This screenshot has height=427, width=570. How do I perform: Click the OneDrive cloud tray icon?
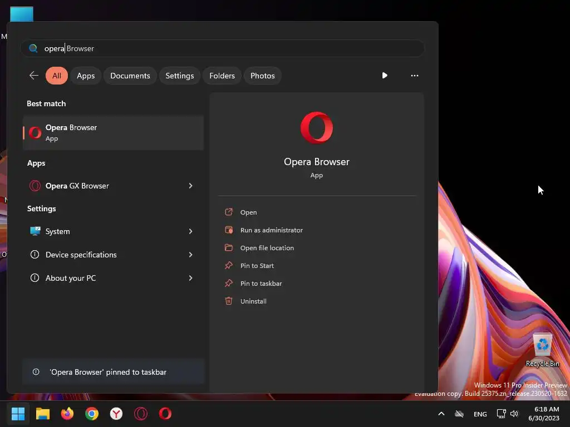pos(459,414)
